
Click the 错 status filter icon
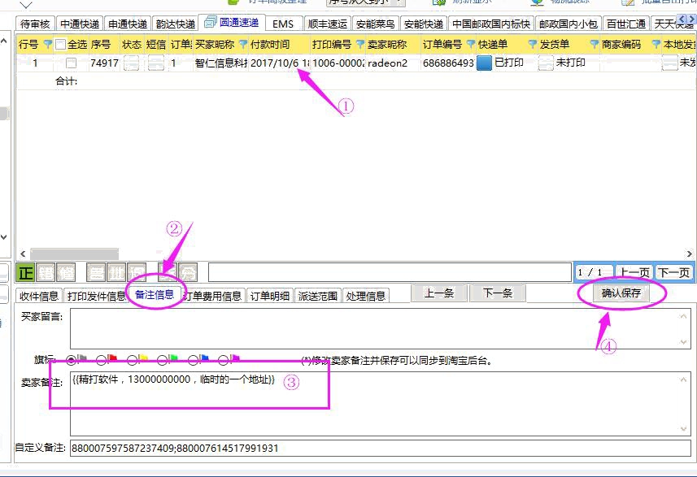click(47, 273)
